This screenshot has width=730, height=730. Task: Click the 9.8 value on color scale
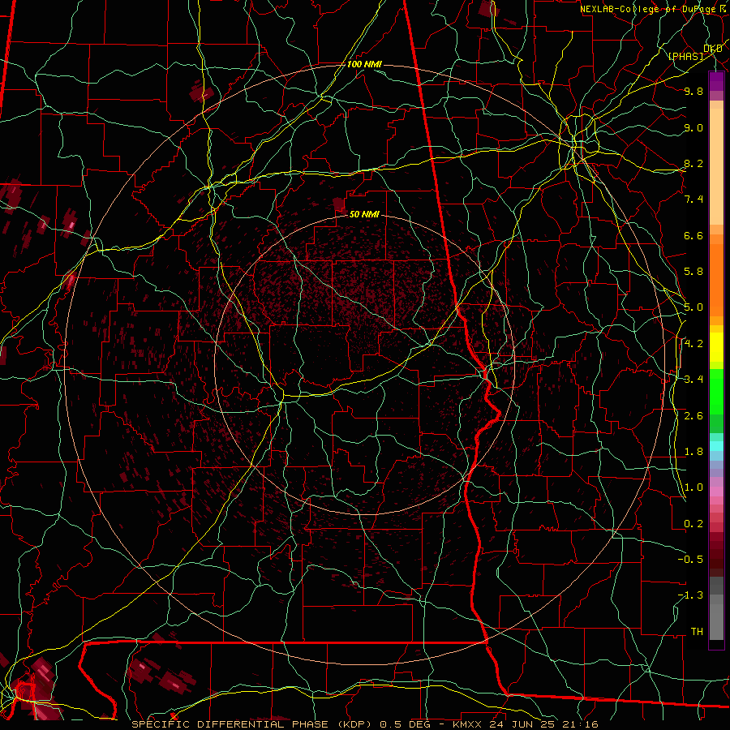tap(693, 91)
